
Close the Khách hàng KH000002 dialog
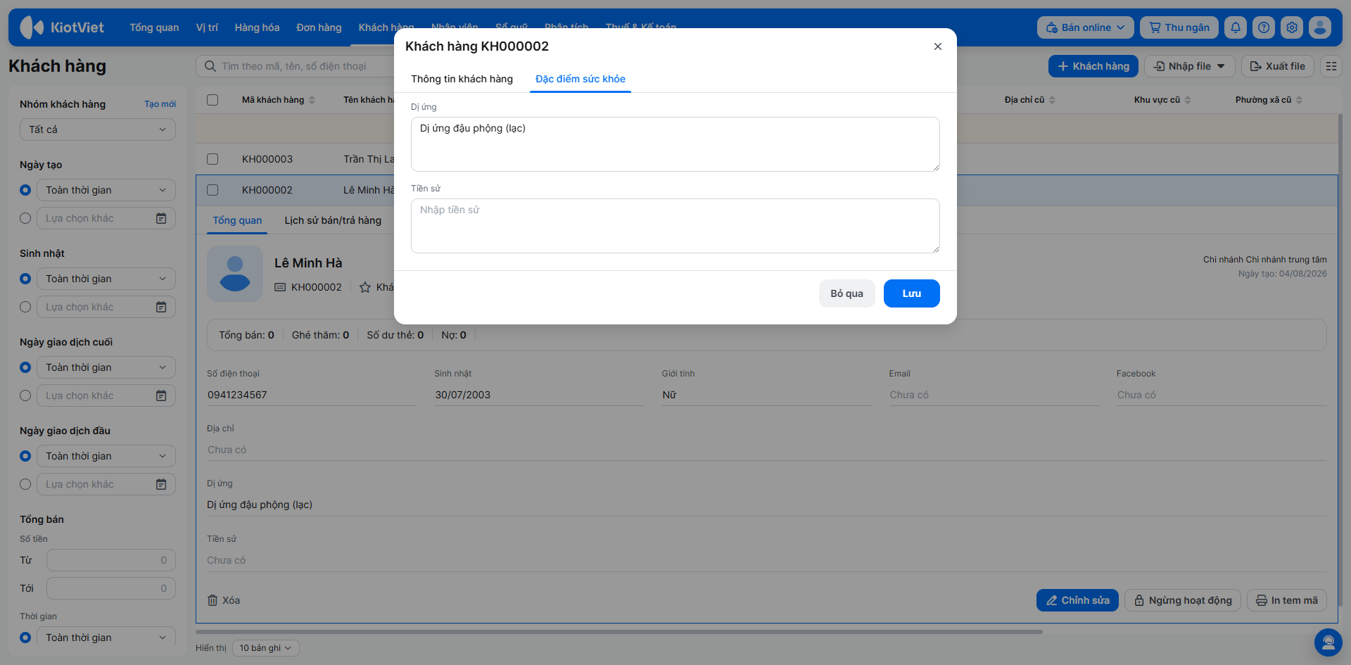point(938,46)
